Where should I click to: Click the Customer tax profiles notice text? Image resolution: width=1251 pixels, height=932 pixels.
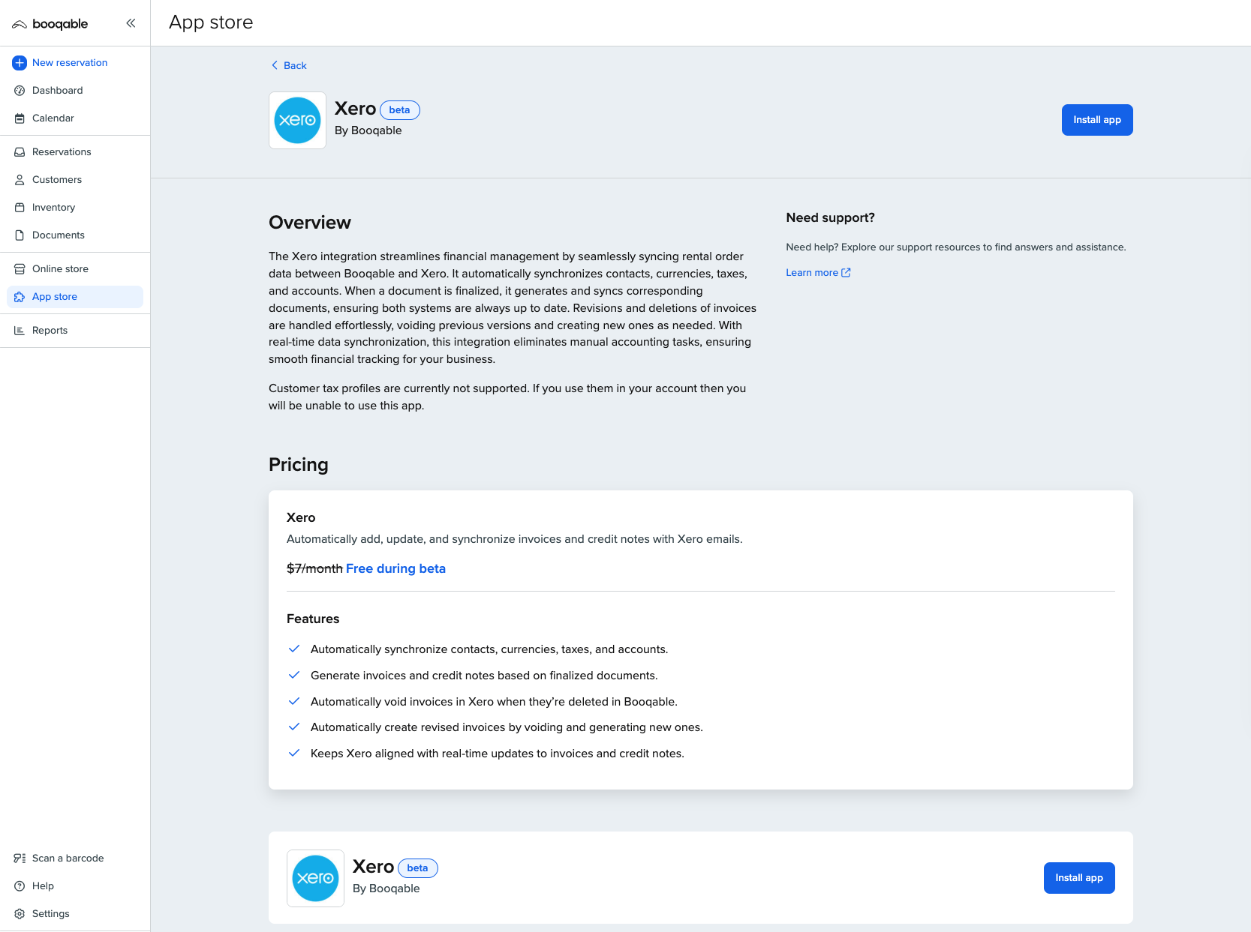click(x=507, y=397)
